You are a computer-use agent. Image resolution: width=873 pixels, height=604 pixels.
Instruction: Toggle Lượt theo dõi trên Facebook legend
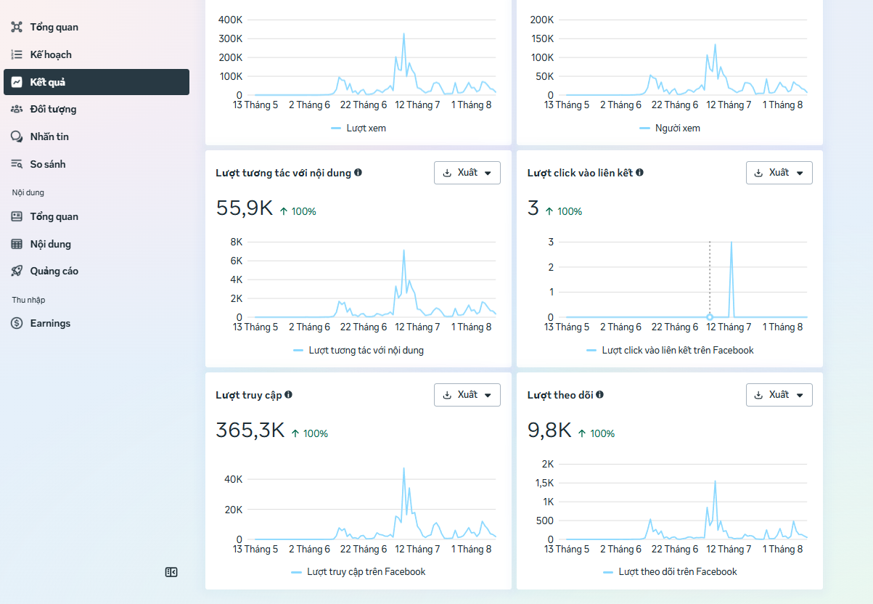point(670,572)
